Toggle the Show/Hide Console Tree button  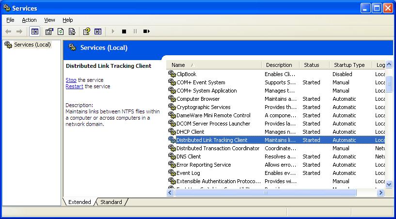point(34,31)
